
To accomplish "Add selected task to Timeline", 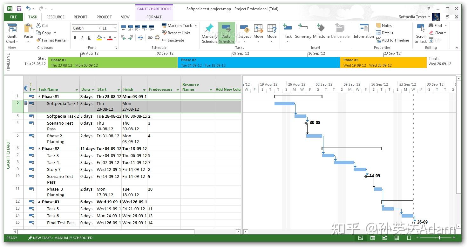I will (392, 40).
